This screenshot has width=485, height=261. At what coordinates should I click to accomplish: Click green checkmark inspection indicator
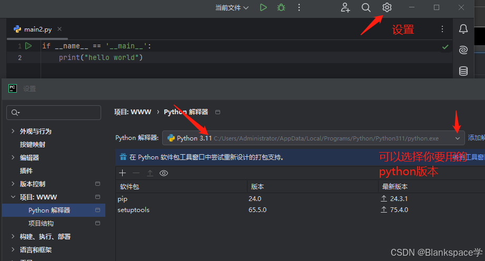point(445,47)
